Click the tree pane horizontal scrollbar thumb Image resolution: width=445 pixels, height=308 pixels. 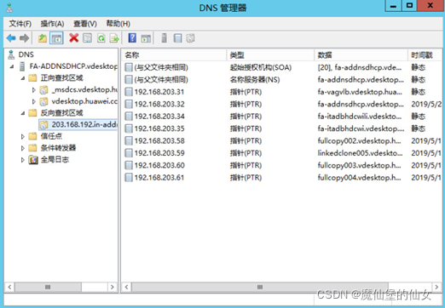(x=48, y=287)
